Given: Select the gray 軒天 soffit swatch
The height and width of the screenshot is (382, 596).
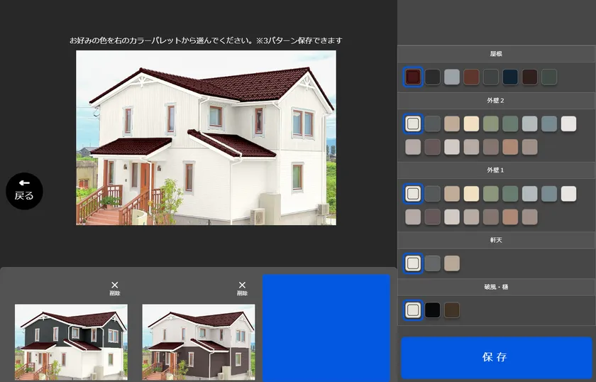Looking at the screenshot, I should coord(433,263).
